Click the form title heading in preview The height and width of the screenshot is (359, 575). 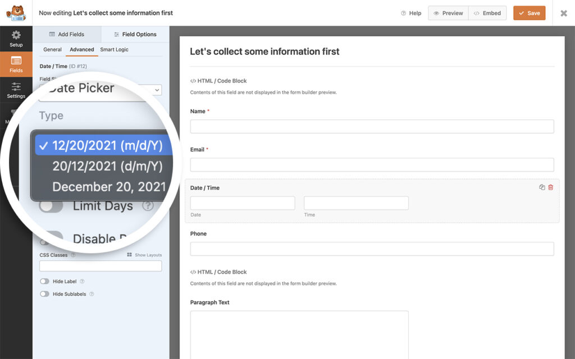(x=264, y=52)
